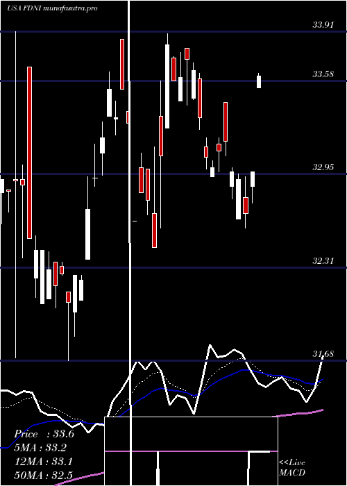Click the 31.68 price level label

click(x=323, y=354)
